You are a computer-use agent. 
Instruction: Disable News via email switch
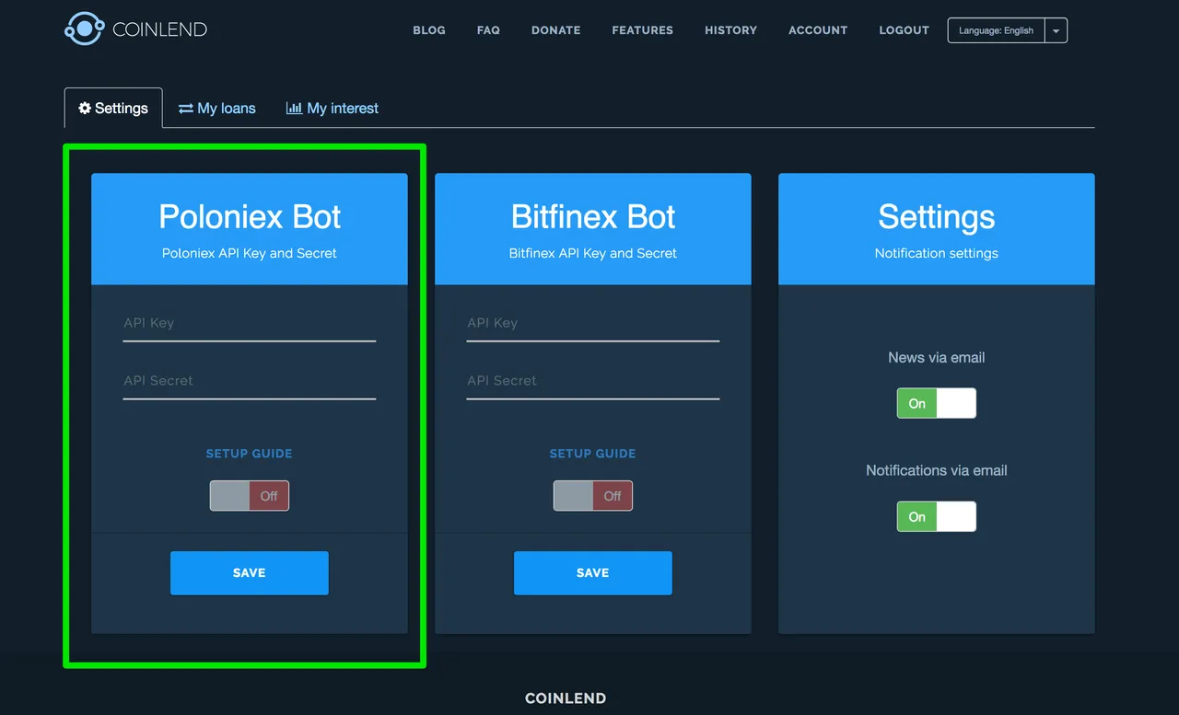(937, 403)
